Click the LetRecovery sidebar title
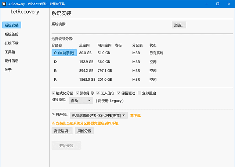This screenshot has width=235, height=167. point(25,12)
